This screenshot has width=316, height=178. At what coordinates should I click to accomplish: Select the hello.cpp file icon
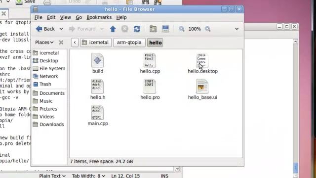[x=150, y=60]
